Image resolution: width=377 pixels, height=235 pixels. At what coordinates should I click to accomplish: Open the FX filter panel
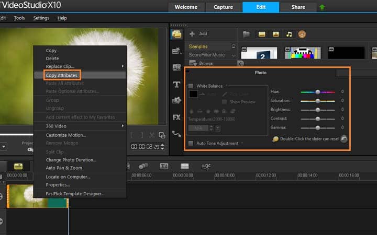pyautogui.click(x=176, y=118)
